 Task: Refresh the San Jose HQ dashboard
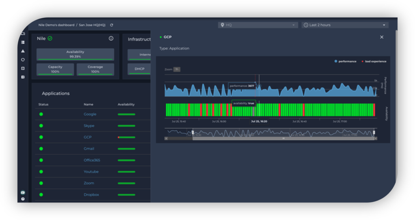111,25
